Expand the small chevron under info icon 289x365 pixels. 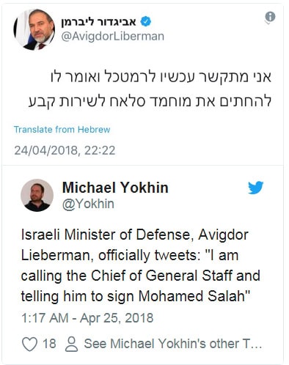click(268, 23)
